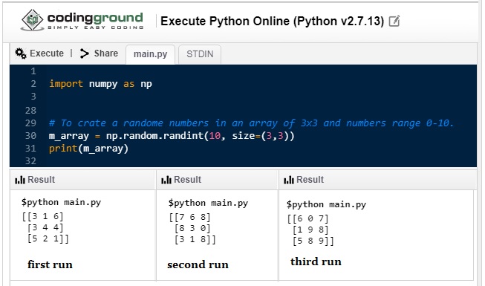Viewport: 485px width, 286px height.
Task: Click the comment on line 29
Action: 251,123
